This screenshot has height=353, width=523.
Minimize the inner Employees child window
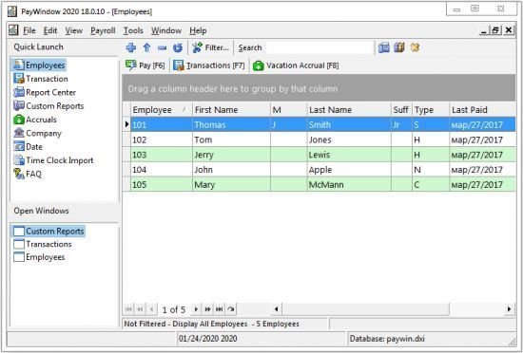484,30
